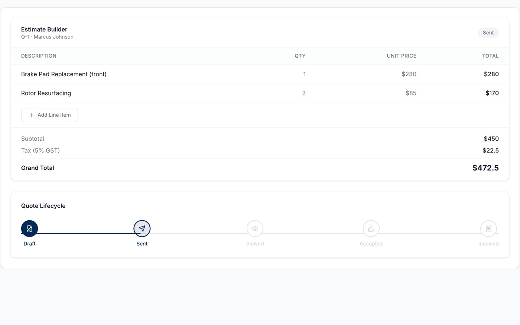Click the $450 subtotal amount

tap(491, 139)
